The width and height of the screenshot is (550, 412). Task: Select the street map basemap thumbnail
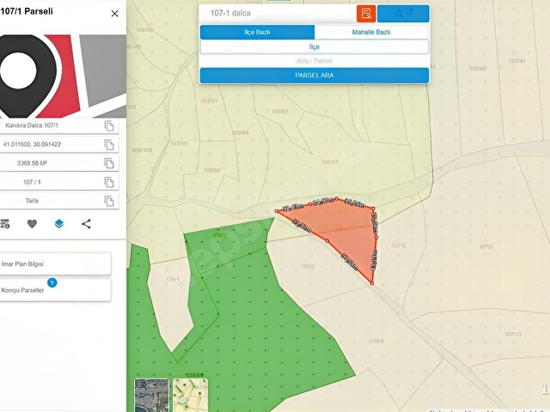coord(190,395)
